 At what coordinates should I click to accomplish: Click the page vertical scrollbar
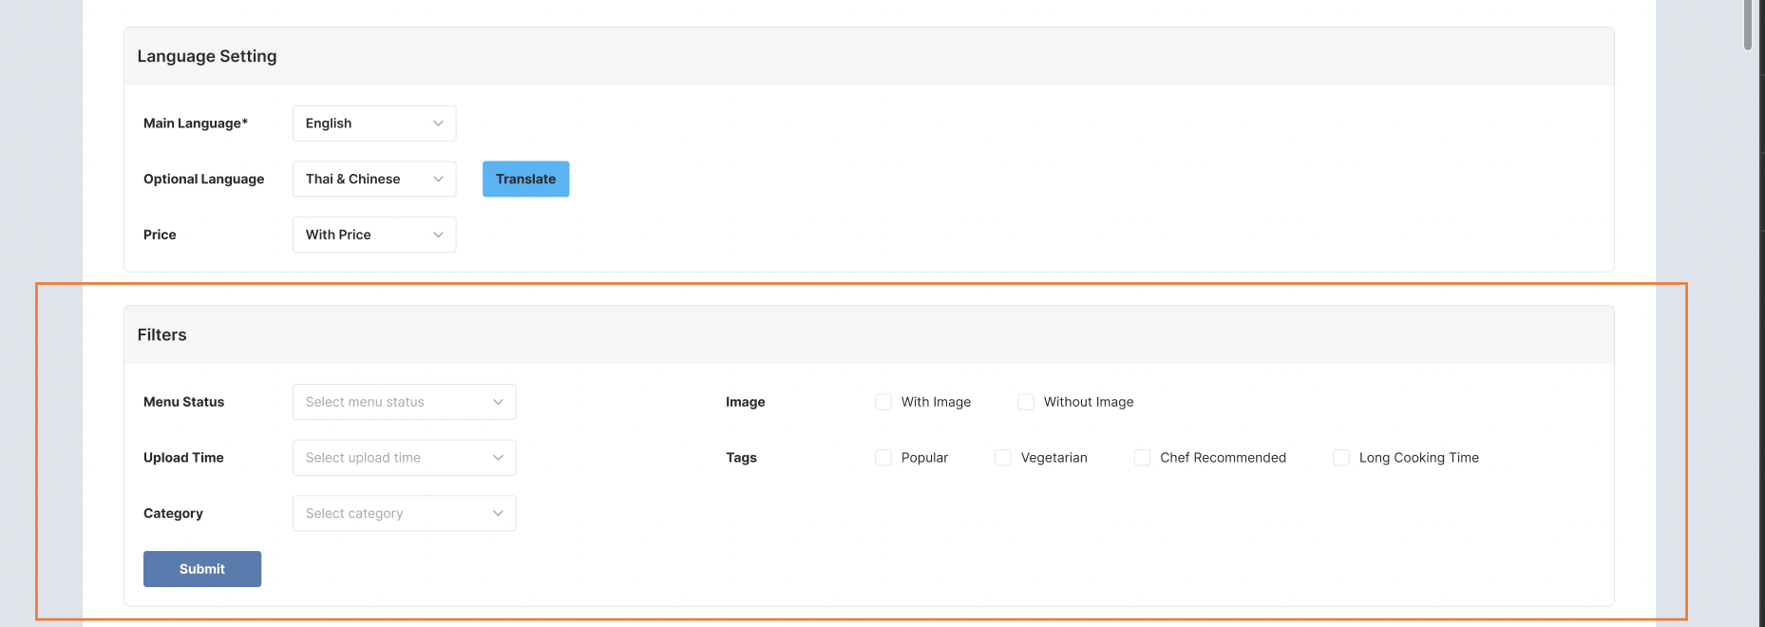pos(1748,26)
